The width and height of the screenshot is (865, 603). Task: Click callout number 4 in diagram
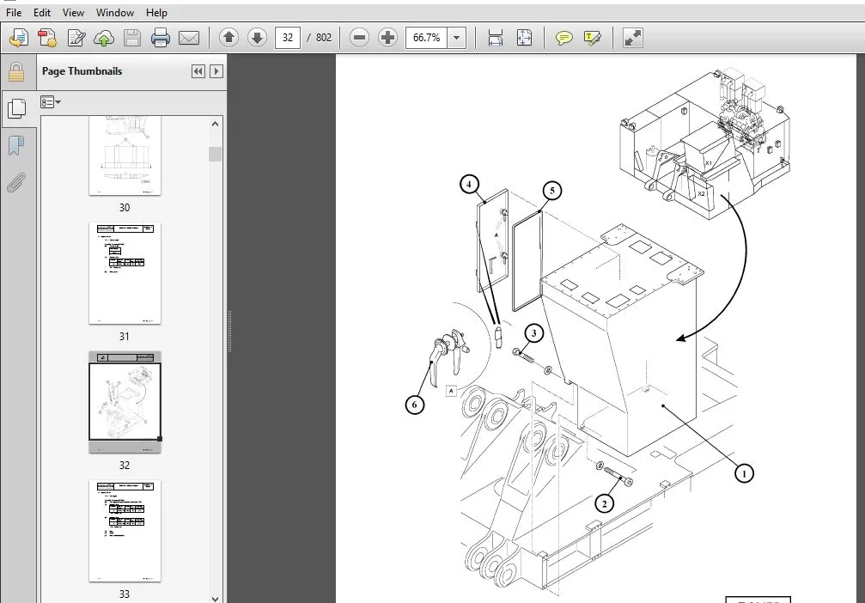coord(469,185)
